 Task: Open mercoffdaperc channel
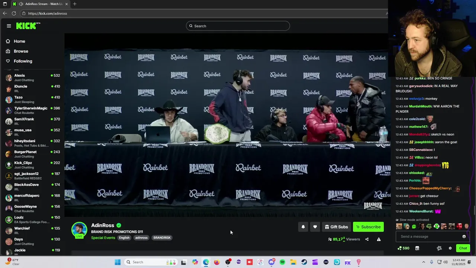pyautogui.click(x=33, y=198)
